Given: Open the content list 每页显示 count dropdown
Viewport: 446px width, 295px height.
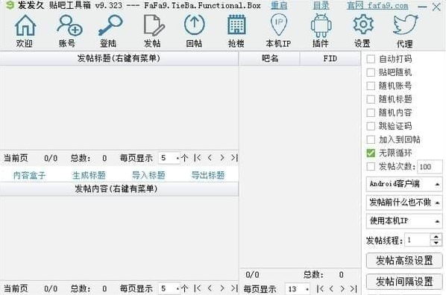Looking at the screenshot, I should tap(169, 289).
